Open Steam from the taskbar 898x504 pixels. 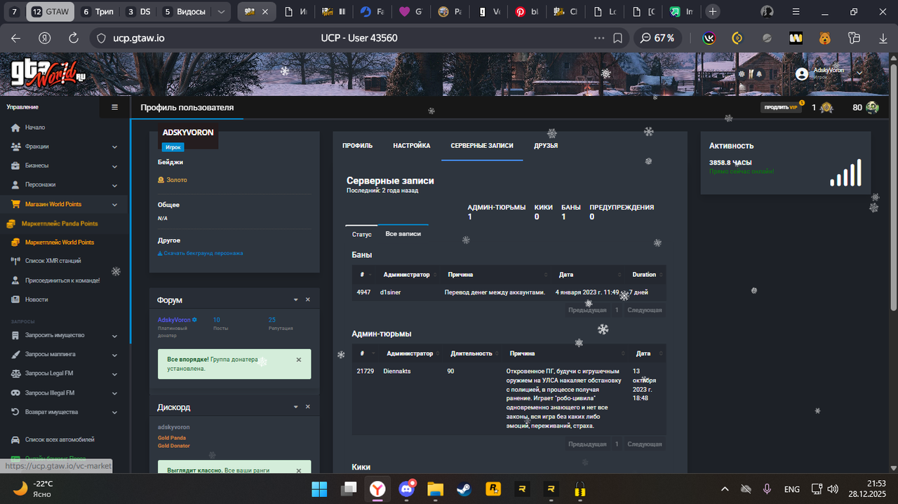pos(464,489)
